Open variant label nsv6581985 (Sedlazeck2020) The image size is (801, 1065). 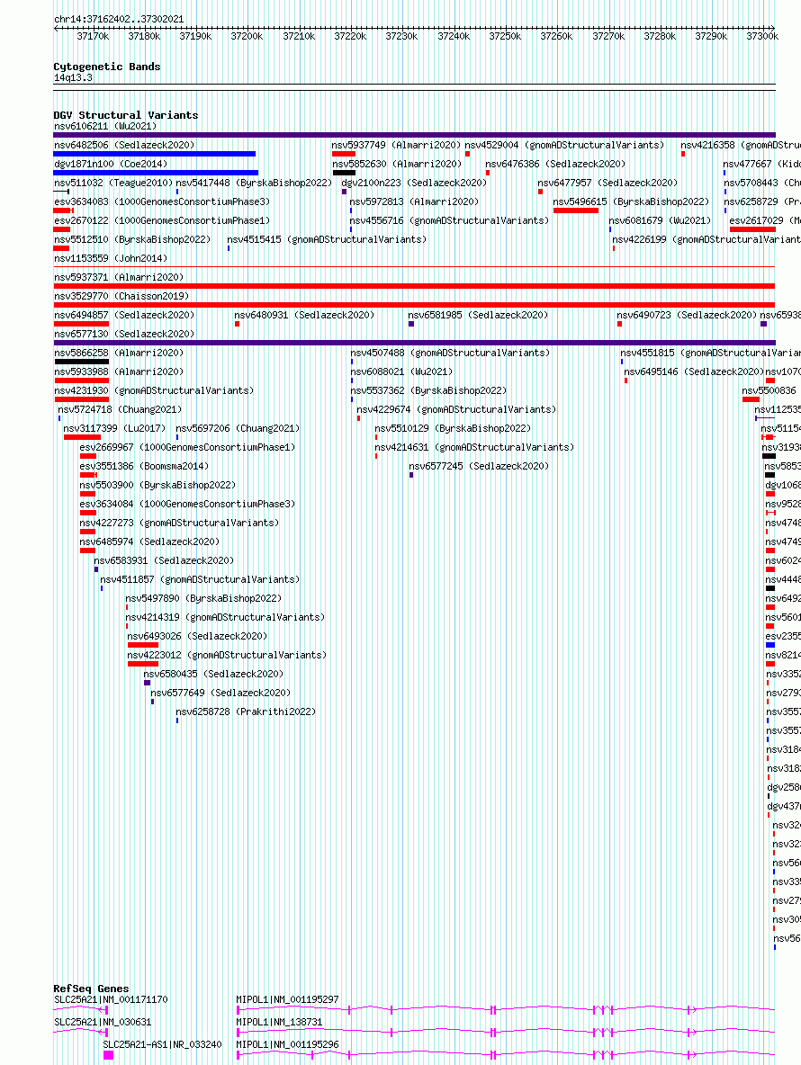point(478,316)
